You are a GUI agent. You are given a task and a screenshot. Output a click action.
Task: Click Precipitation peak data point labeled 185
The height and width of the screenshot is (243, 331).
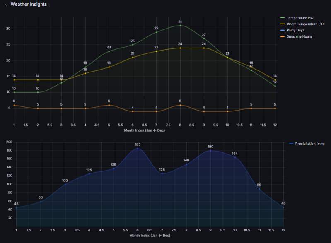(x=138, y=148)
